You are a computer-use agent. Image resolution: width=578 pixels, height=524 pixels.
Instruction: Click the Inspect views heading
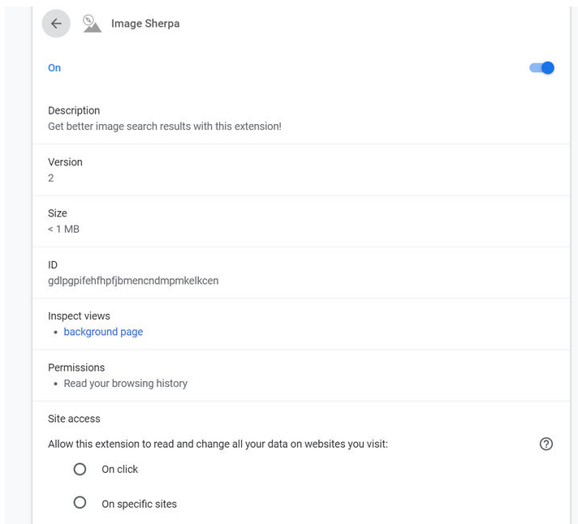(79, 316)
